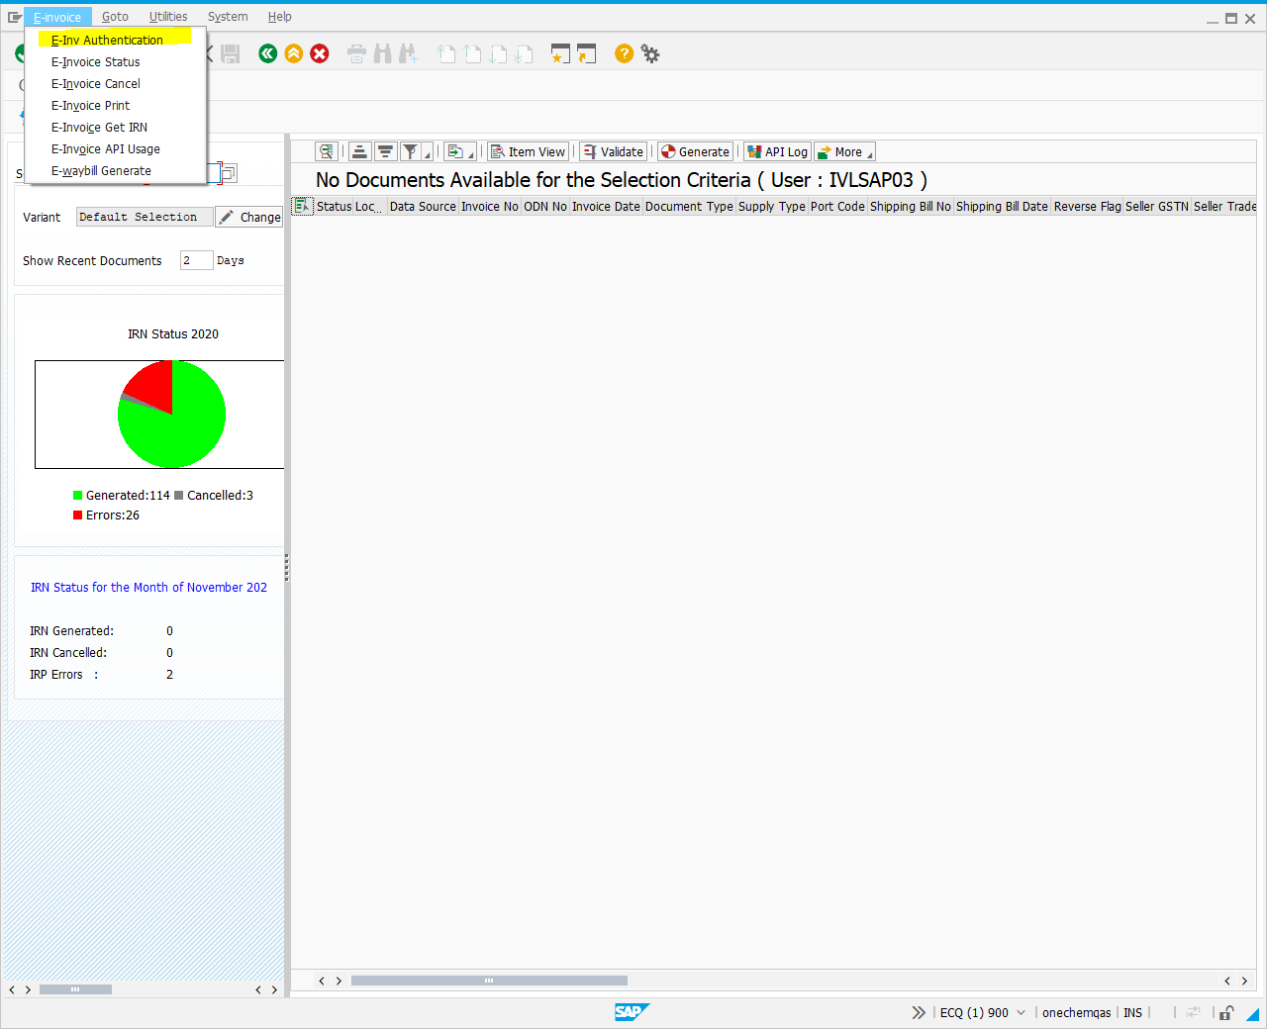Click the Invoice No column header
The height and width of the screenshot is (1029, 1267).
click(489, 206)
